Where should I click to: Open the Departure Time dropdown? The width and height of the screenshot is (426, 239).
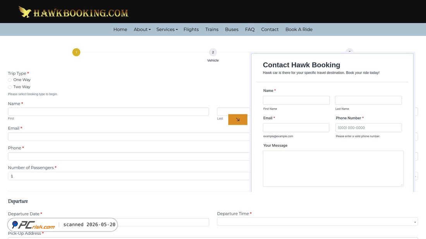pos(317,222)
